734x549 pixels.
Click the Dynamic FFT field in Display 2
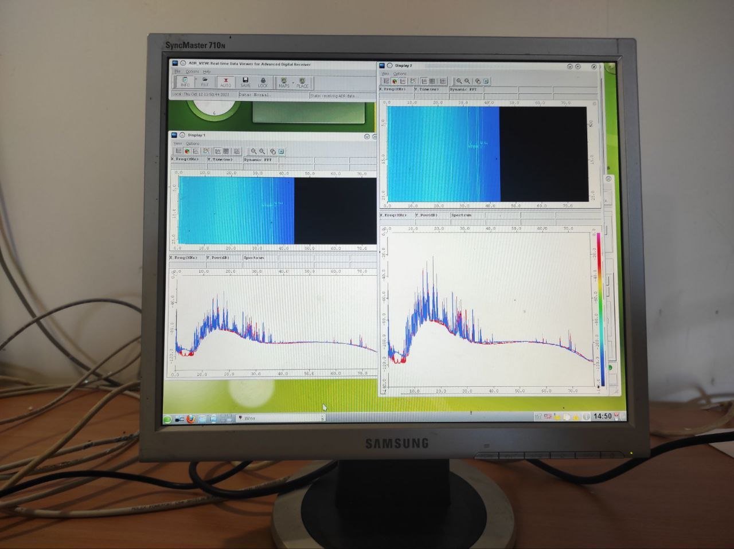[466, 89]
